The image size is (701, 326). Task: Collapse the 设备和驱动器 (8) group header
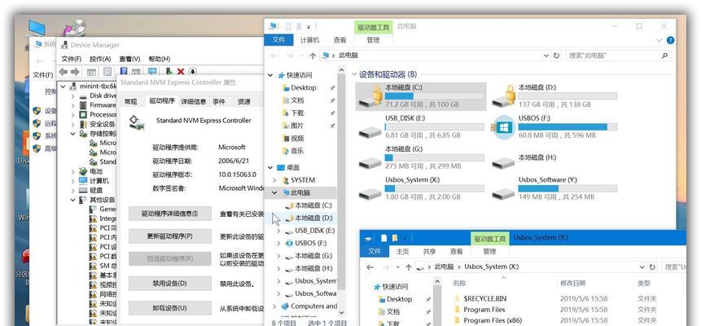(354, 74)
